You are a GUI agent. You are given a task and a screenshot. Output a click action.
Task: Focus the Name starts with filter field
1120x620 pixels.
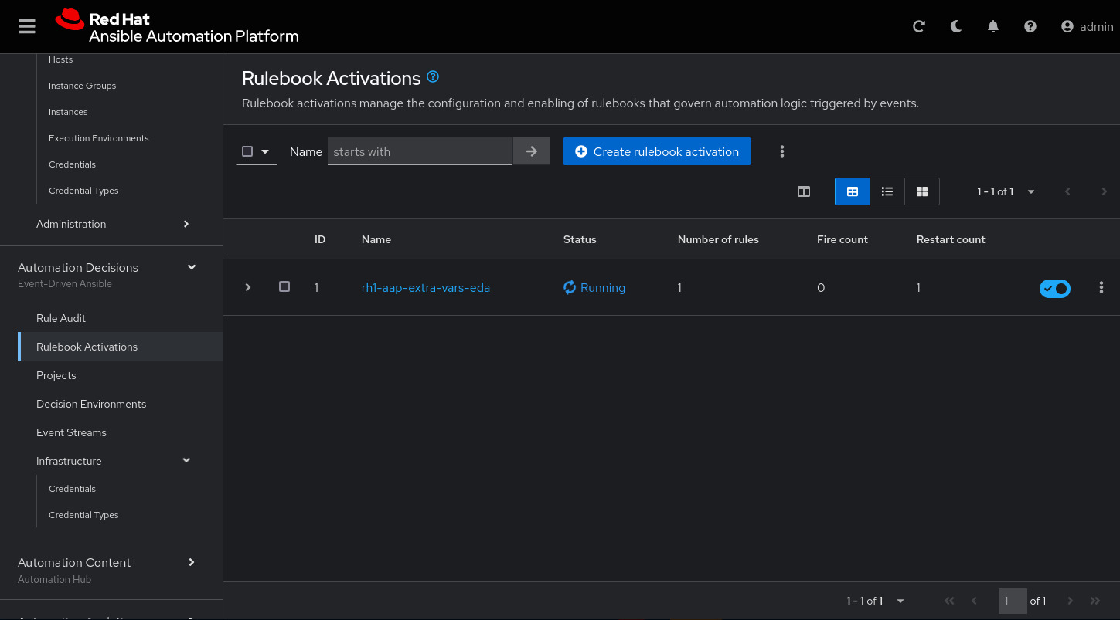pyautogui.click(x=420, y=151)
